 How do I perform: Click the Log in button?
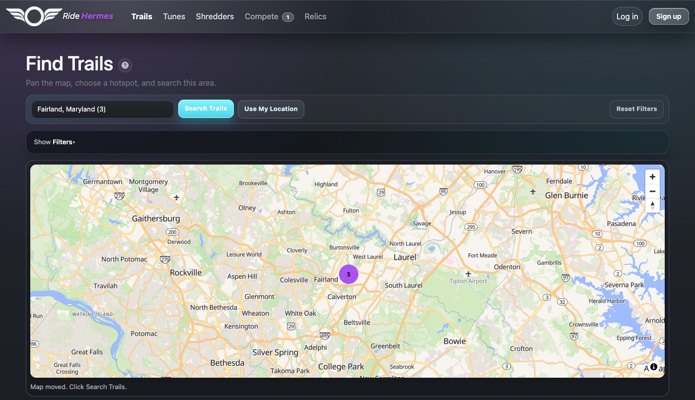click(x=627, y=16)
